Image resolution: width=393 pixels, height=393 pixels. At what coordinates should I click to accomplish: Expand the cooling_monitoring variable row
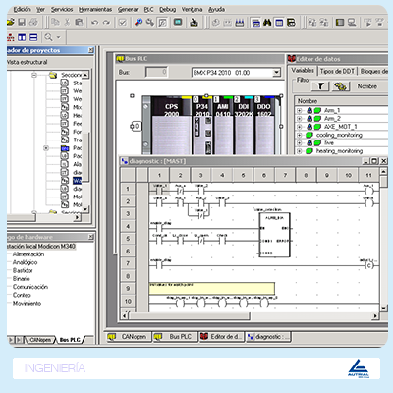tap(299, 135)
